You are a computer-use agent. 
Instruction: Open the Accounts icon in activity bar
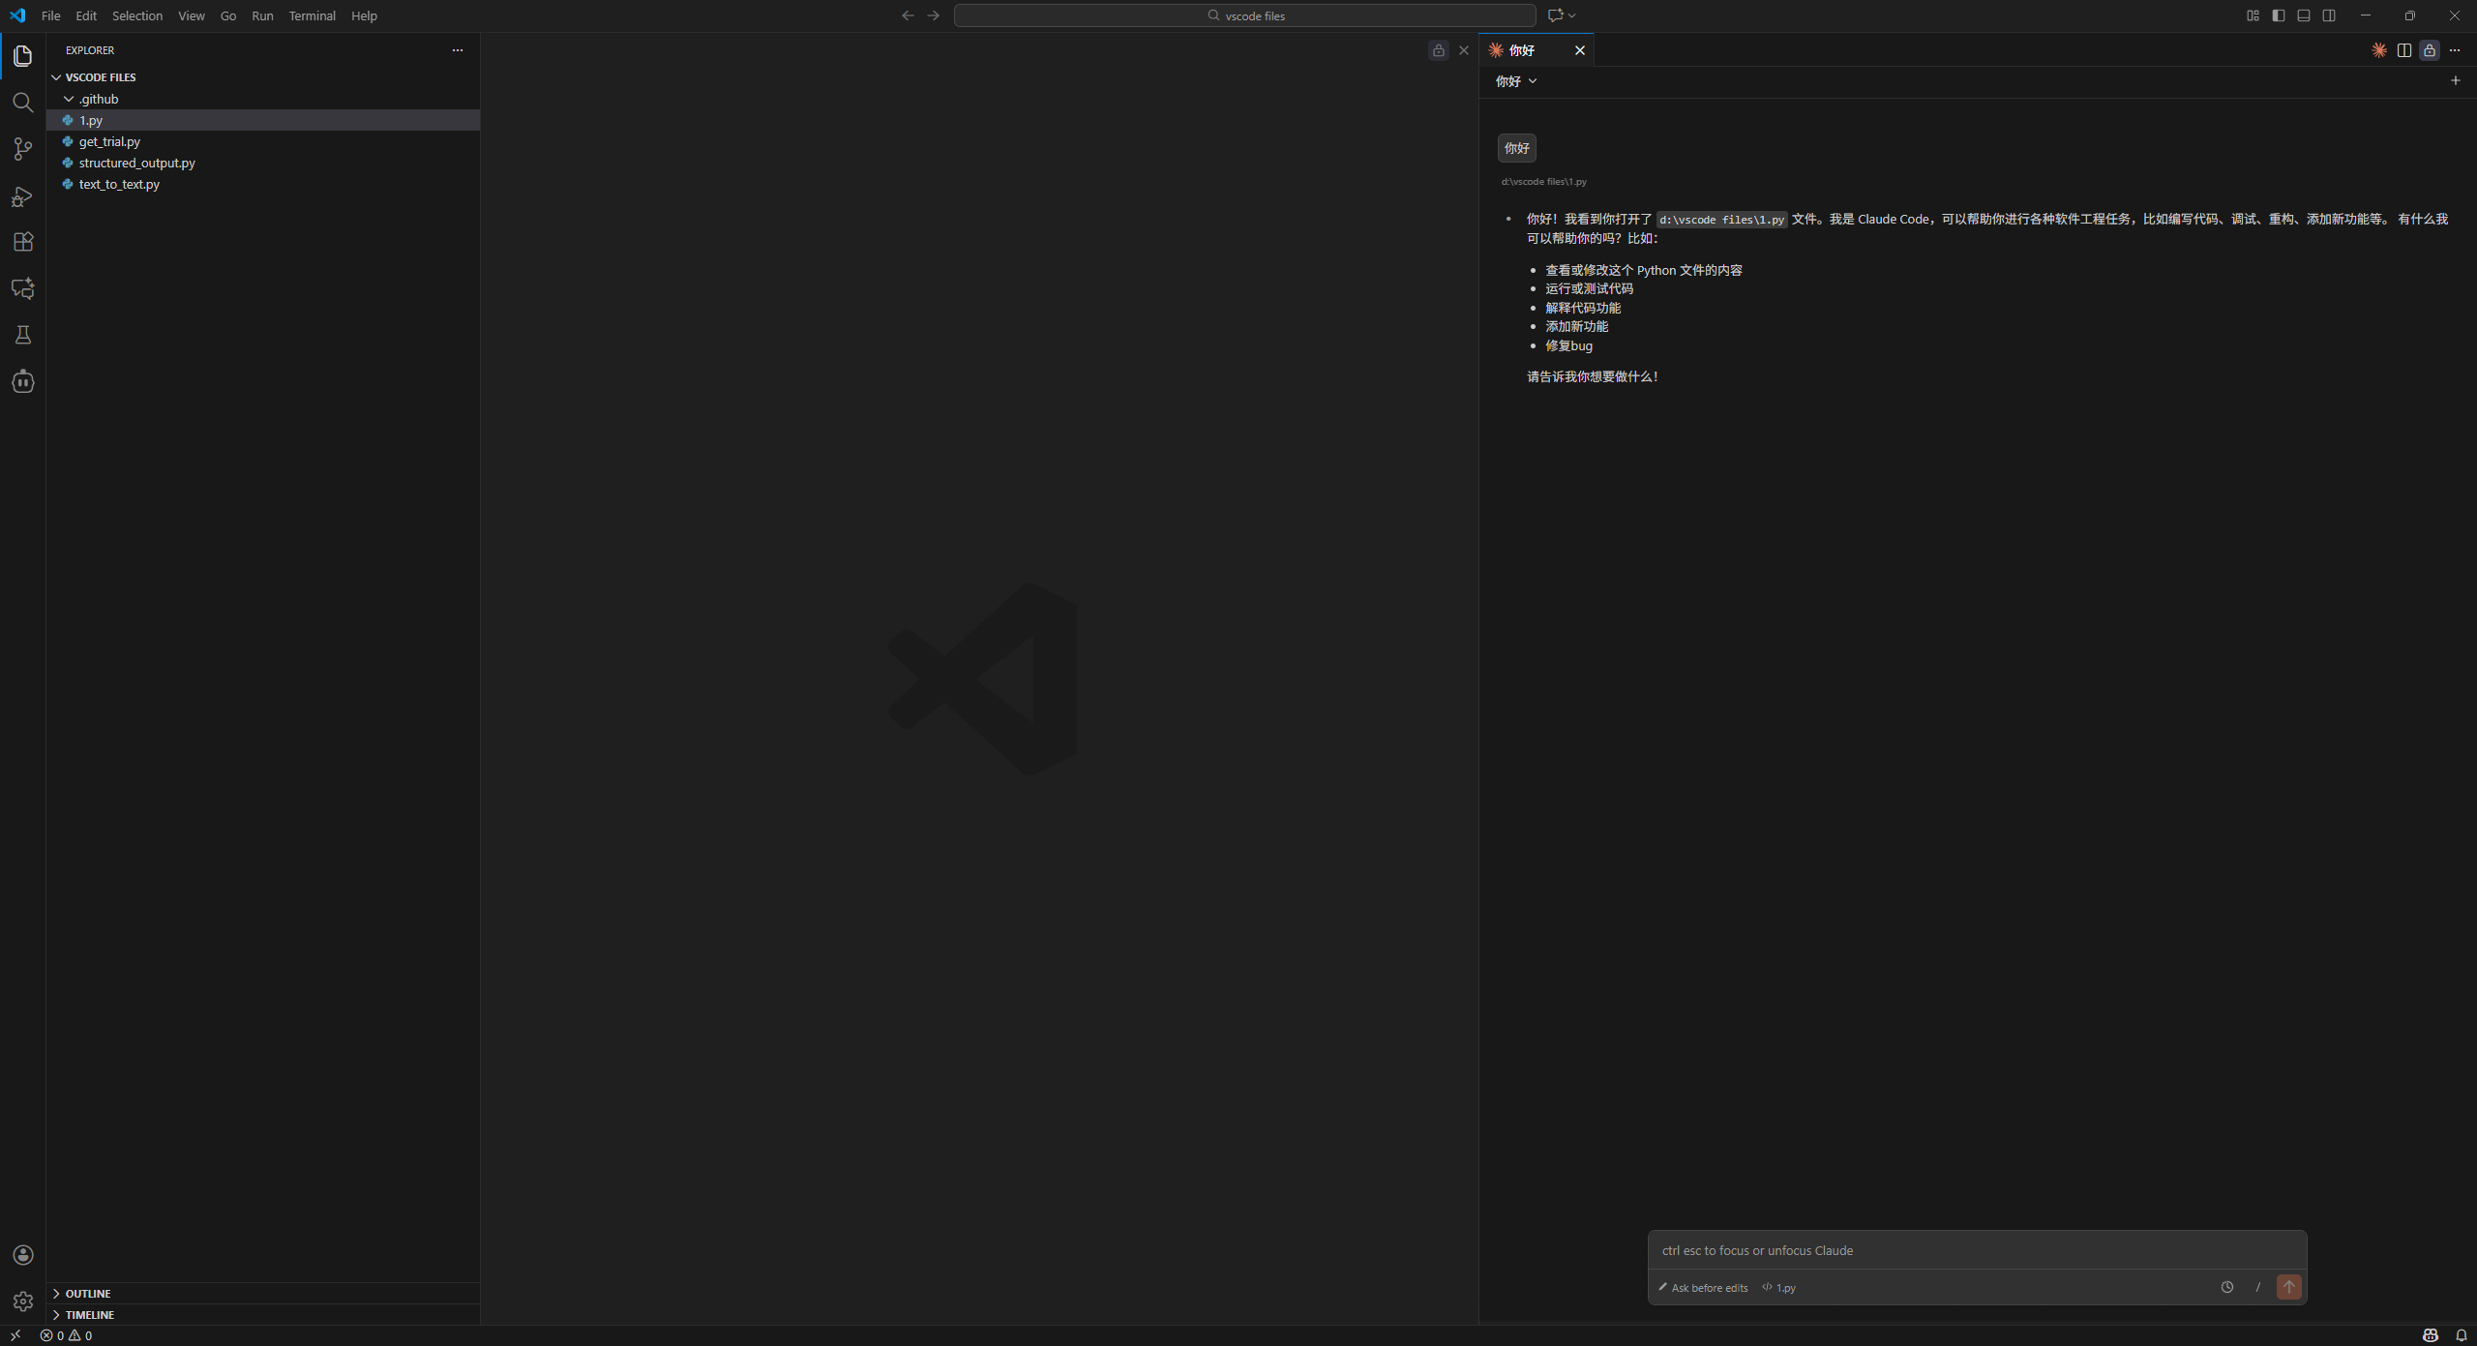coord(22,1255)
